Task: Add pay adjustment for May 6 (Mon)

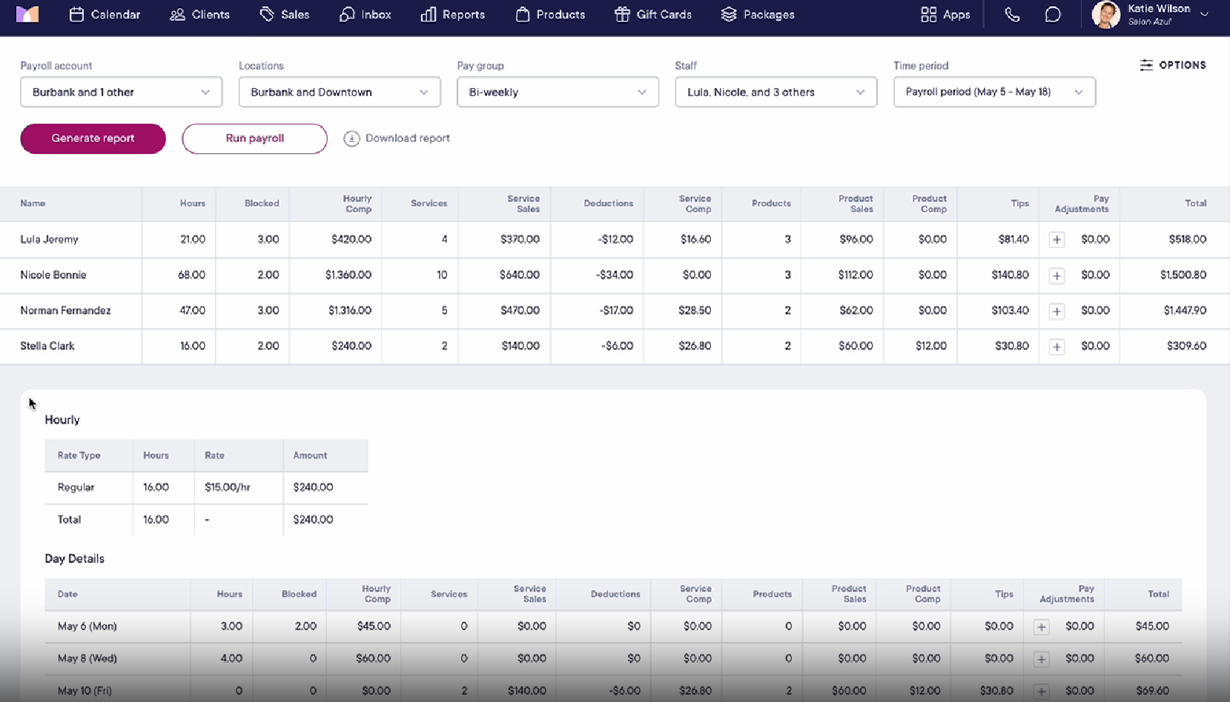Action: click(x=1041, y=627)
